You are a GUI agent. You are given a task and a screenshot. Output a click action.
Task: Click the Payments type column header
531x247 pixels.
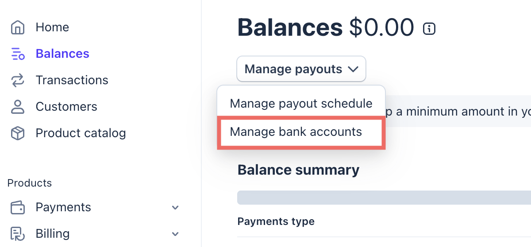click(x=276, y=221)
